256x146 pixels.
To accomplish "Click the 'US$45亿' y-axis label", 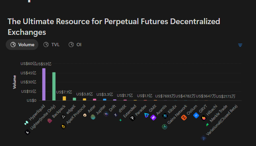I will (x=28, y=73).
